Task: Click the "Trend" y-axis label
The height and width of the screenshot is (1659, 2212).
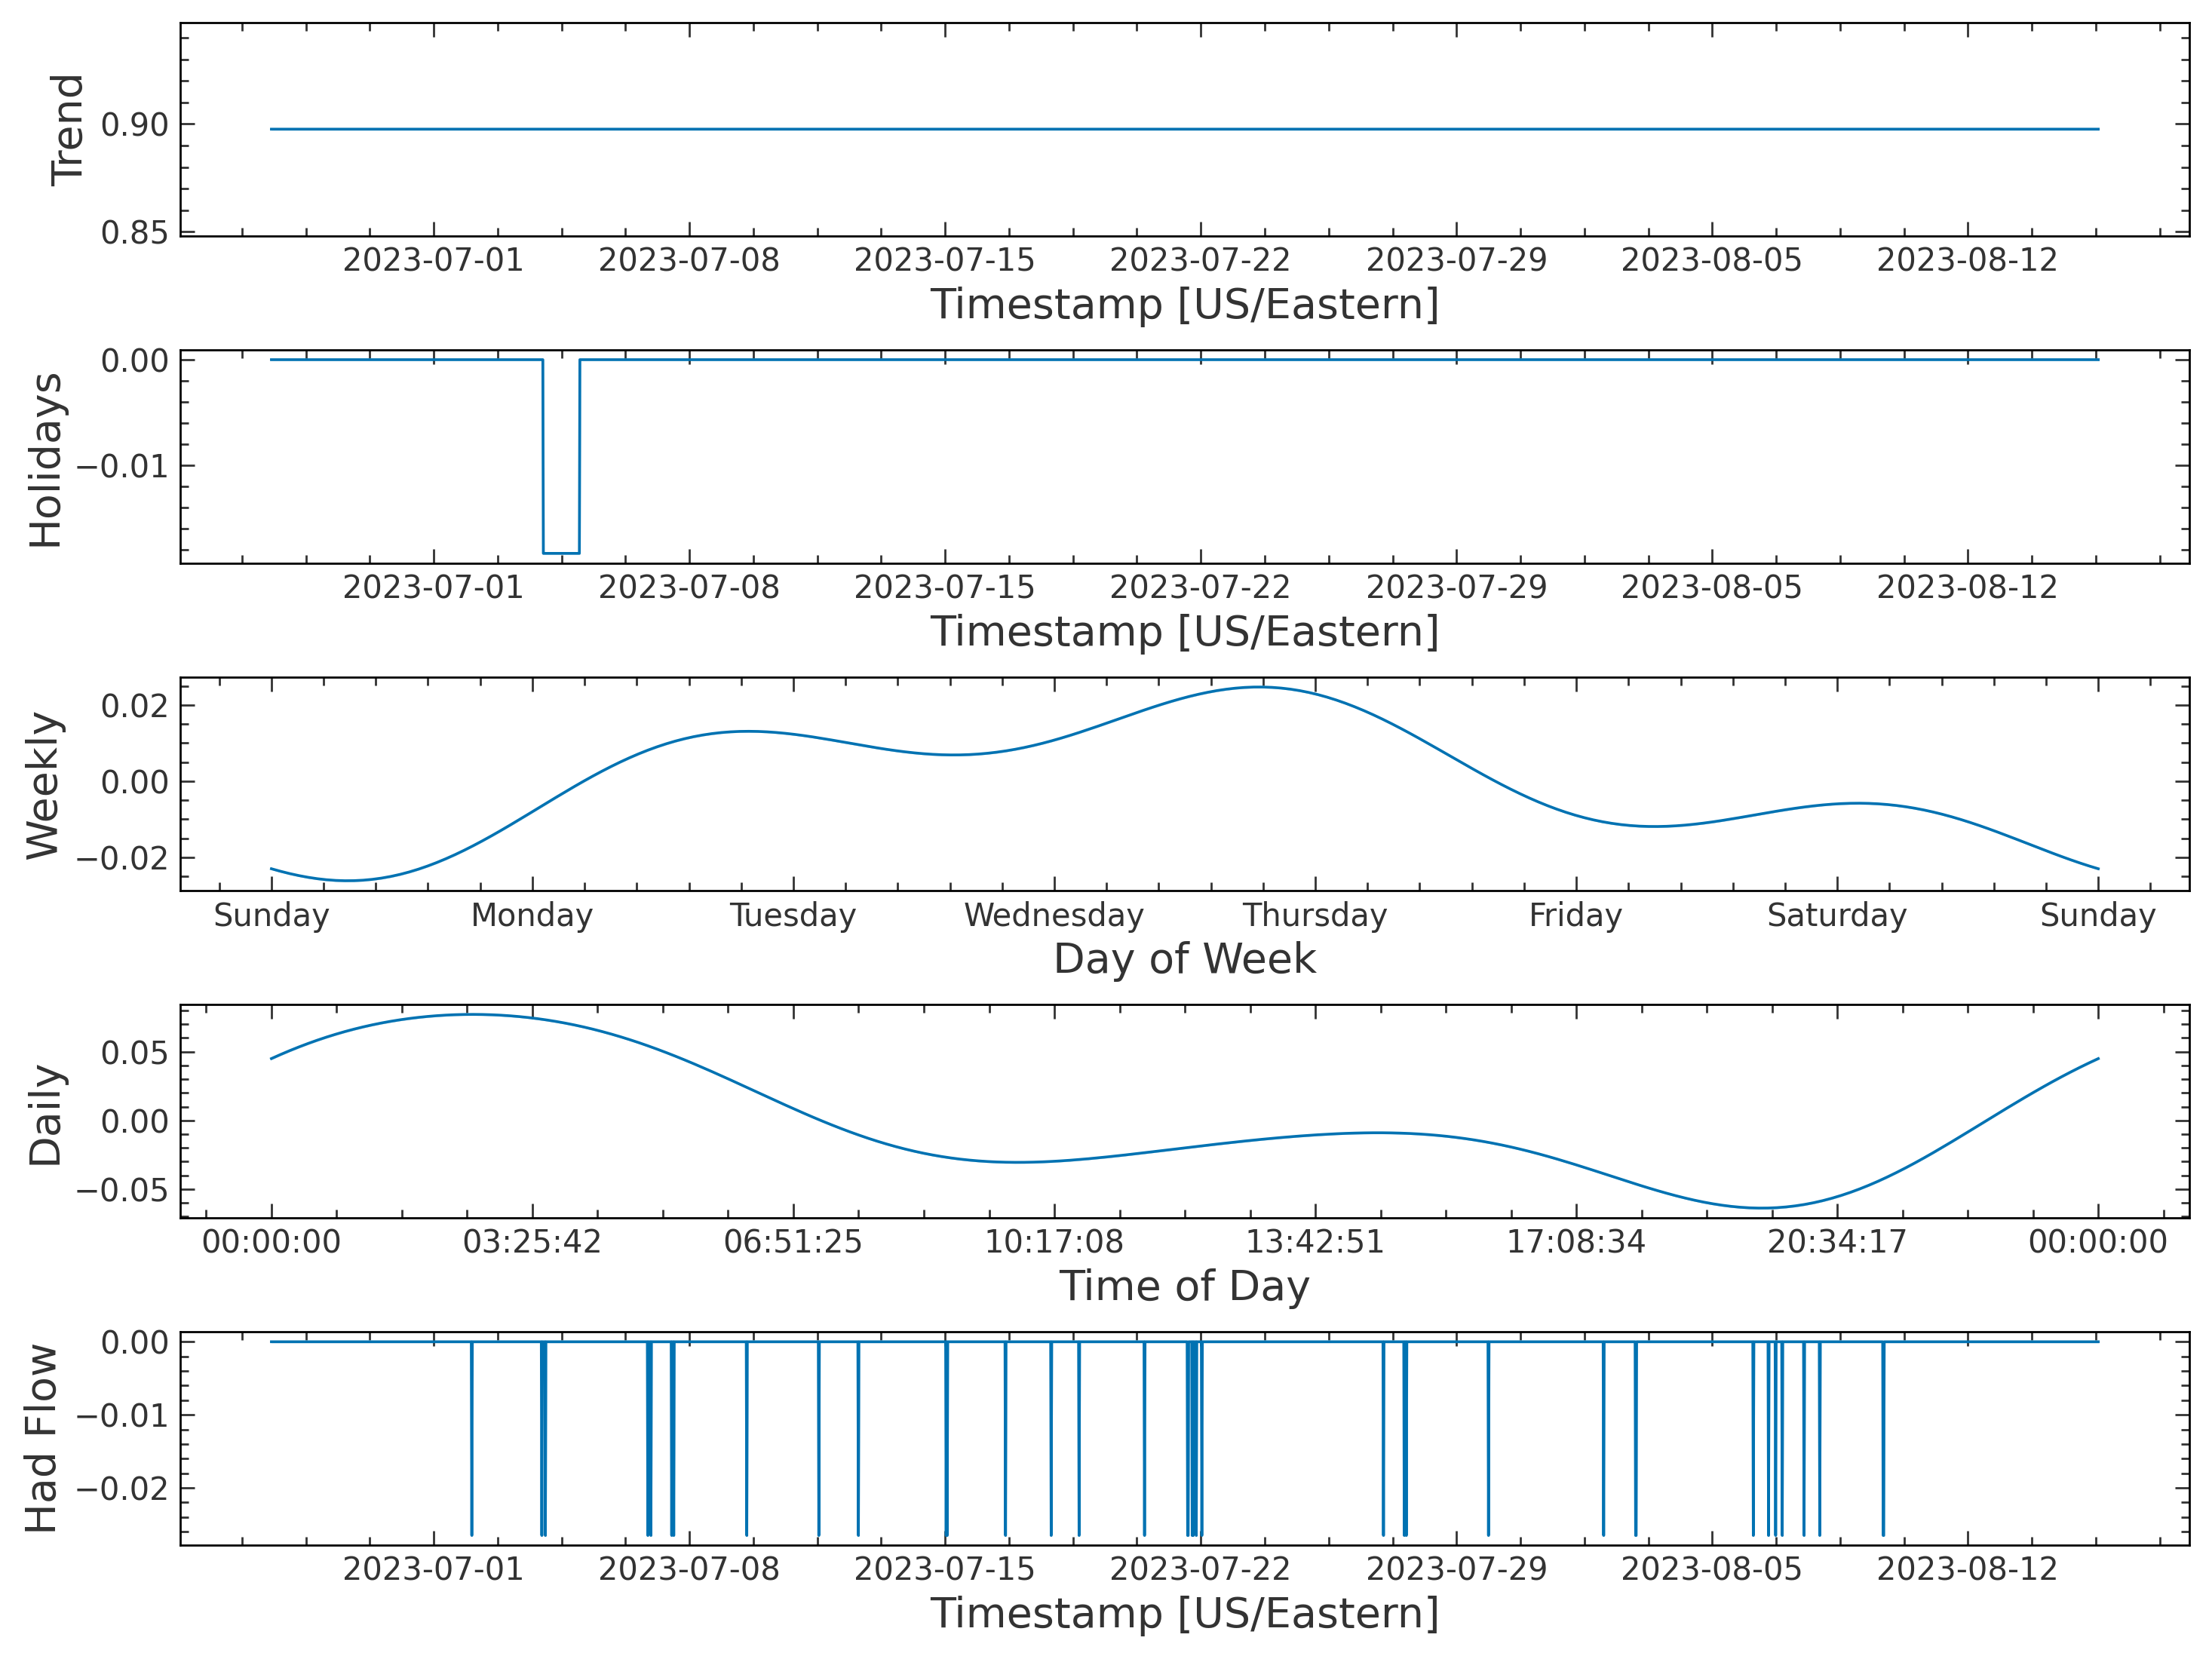Action: point(67,129)
